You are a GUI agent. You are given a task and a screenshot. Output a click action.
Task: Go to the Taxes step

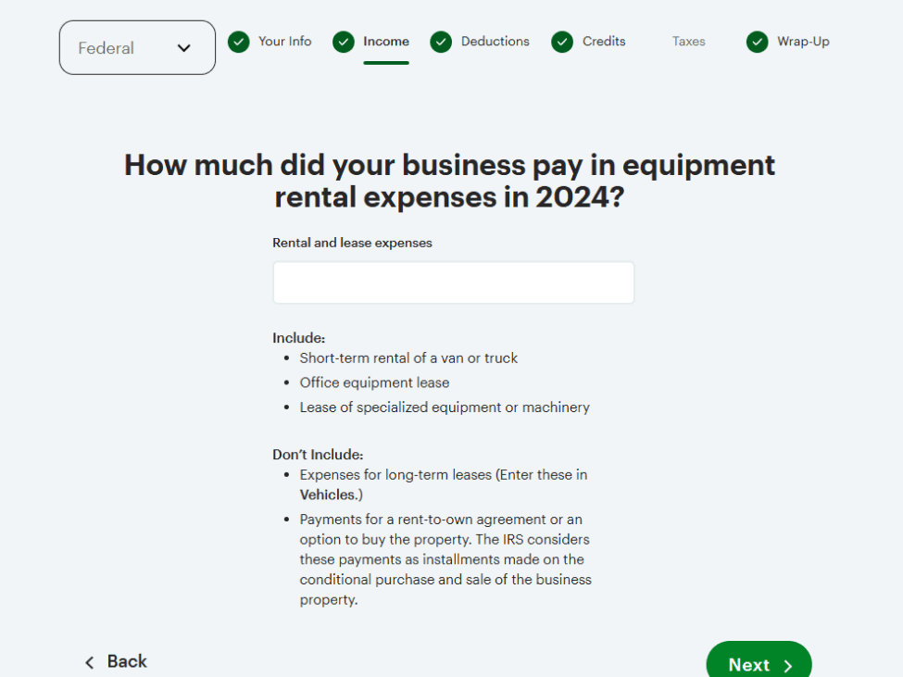point(688,42)
